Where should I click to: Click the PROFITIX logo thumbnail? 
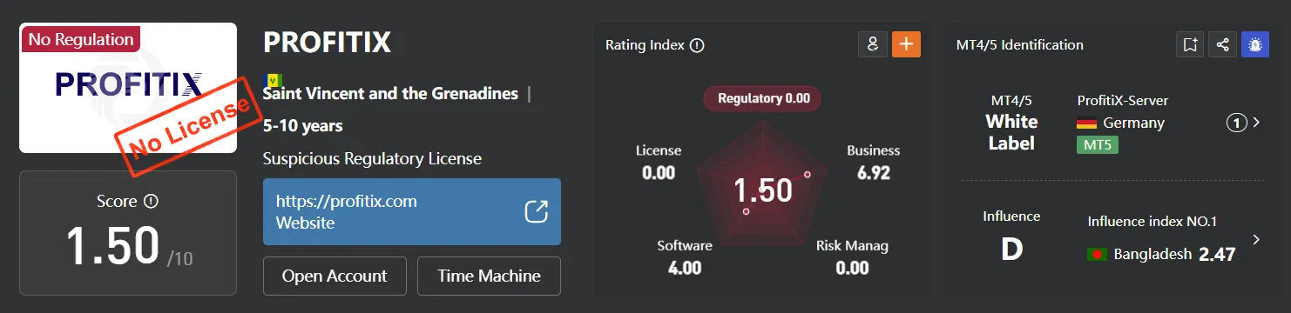coord(128,88)
